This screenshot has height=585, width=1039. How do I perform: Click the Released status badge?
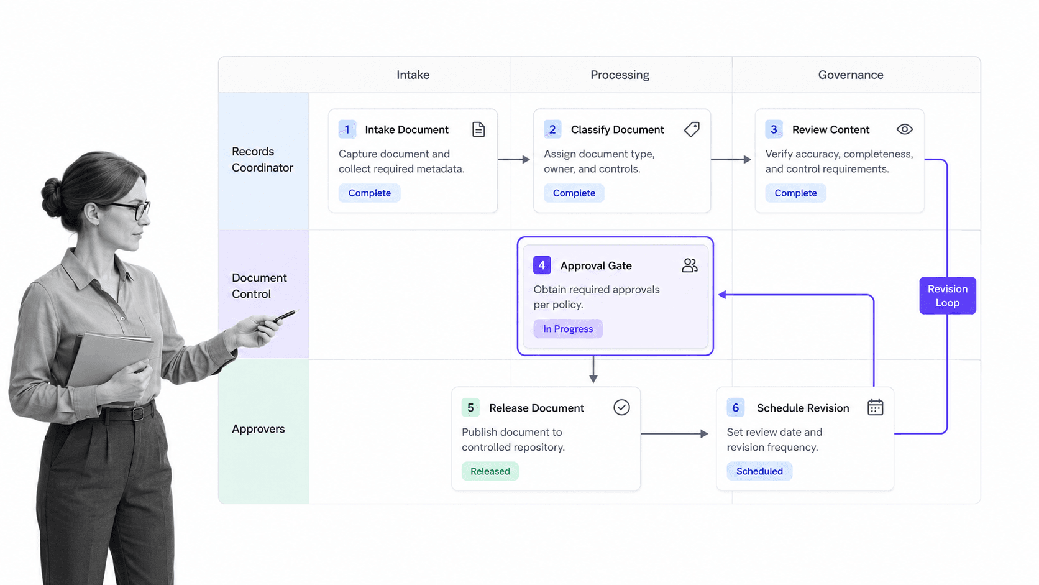tap(490, 471)
